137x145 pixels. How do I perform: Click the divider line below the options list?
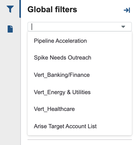tap(80, 140)
